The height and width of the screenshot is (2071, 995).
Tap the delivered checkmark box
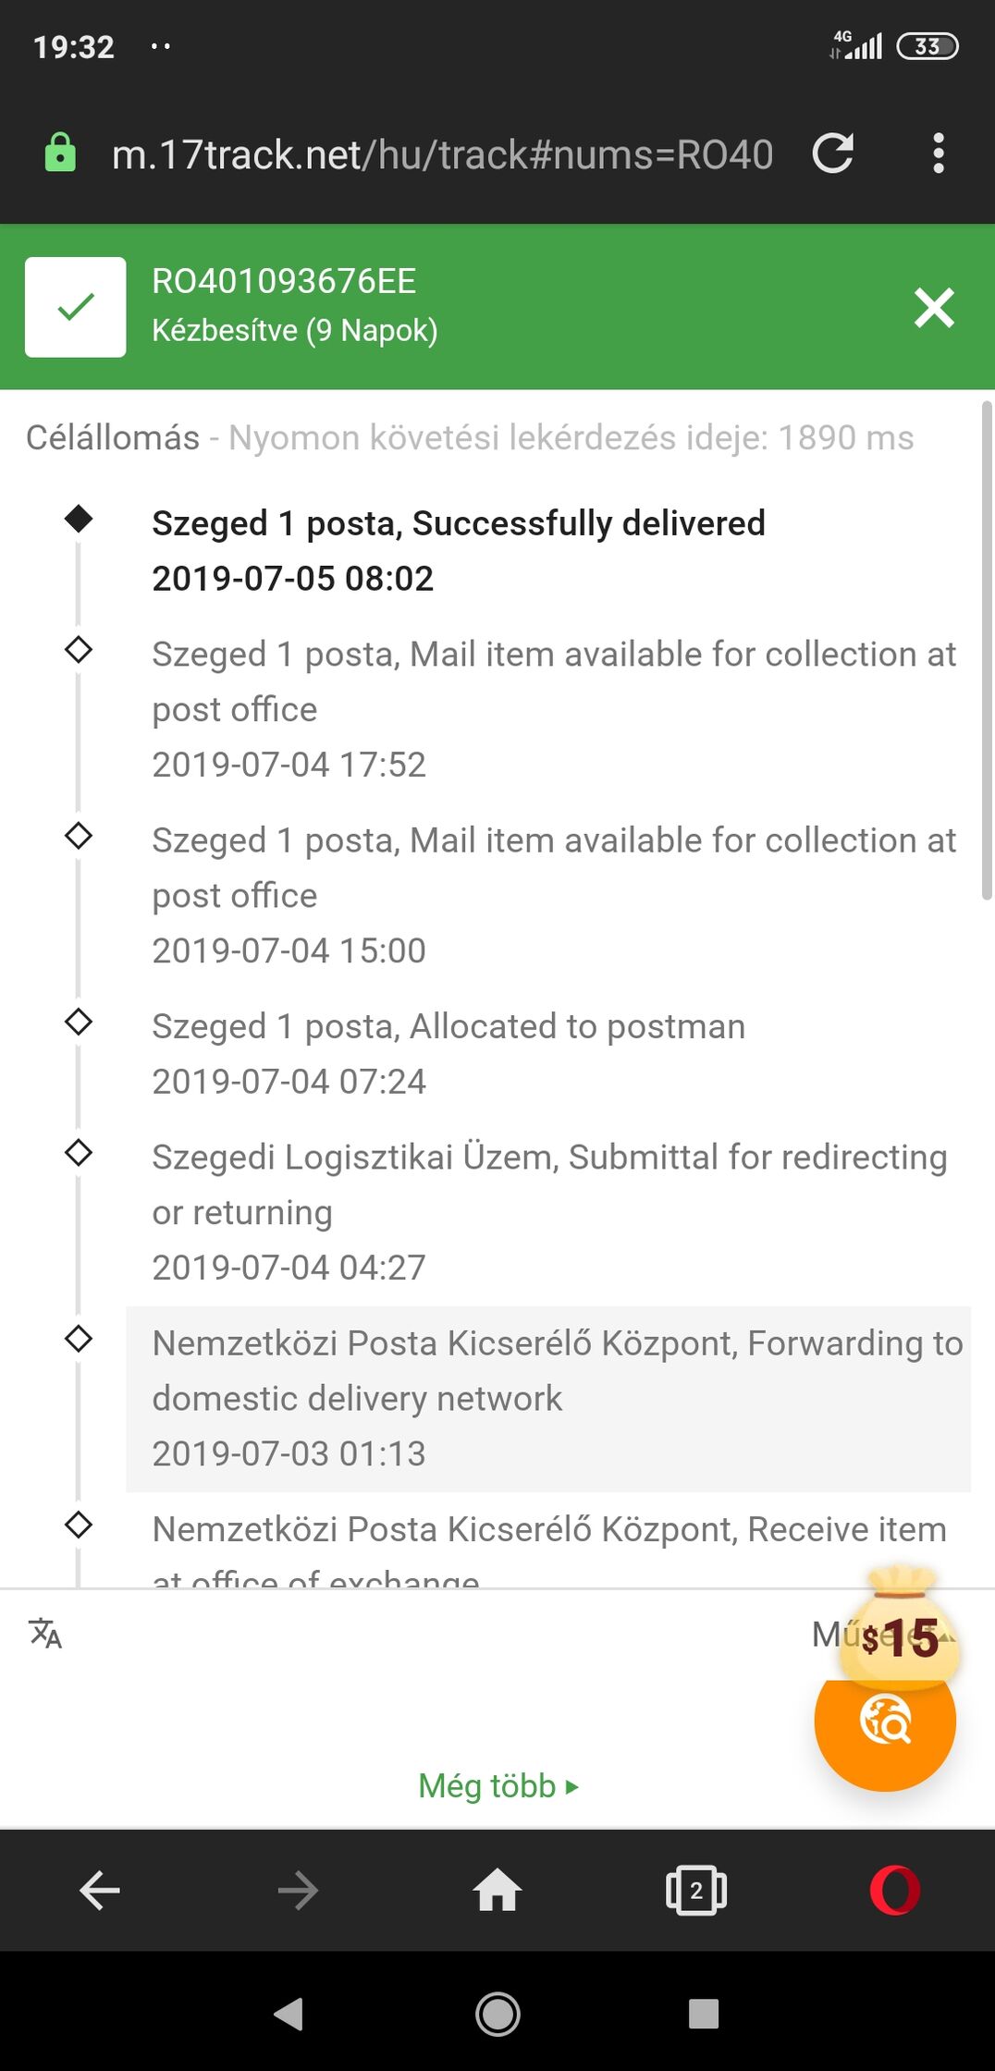coord(76,307)
